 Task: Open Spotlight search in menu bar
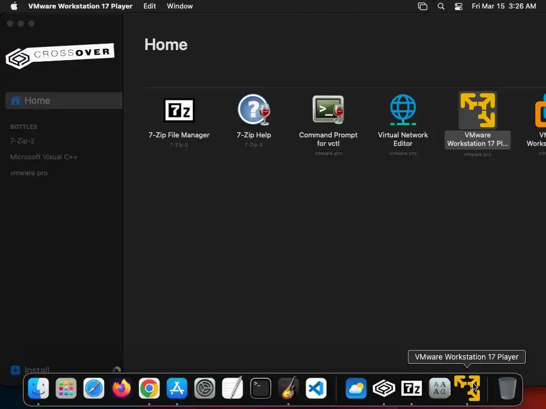(x=441, y=6)
